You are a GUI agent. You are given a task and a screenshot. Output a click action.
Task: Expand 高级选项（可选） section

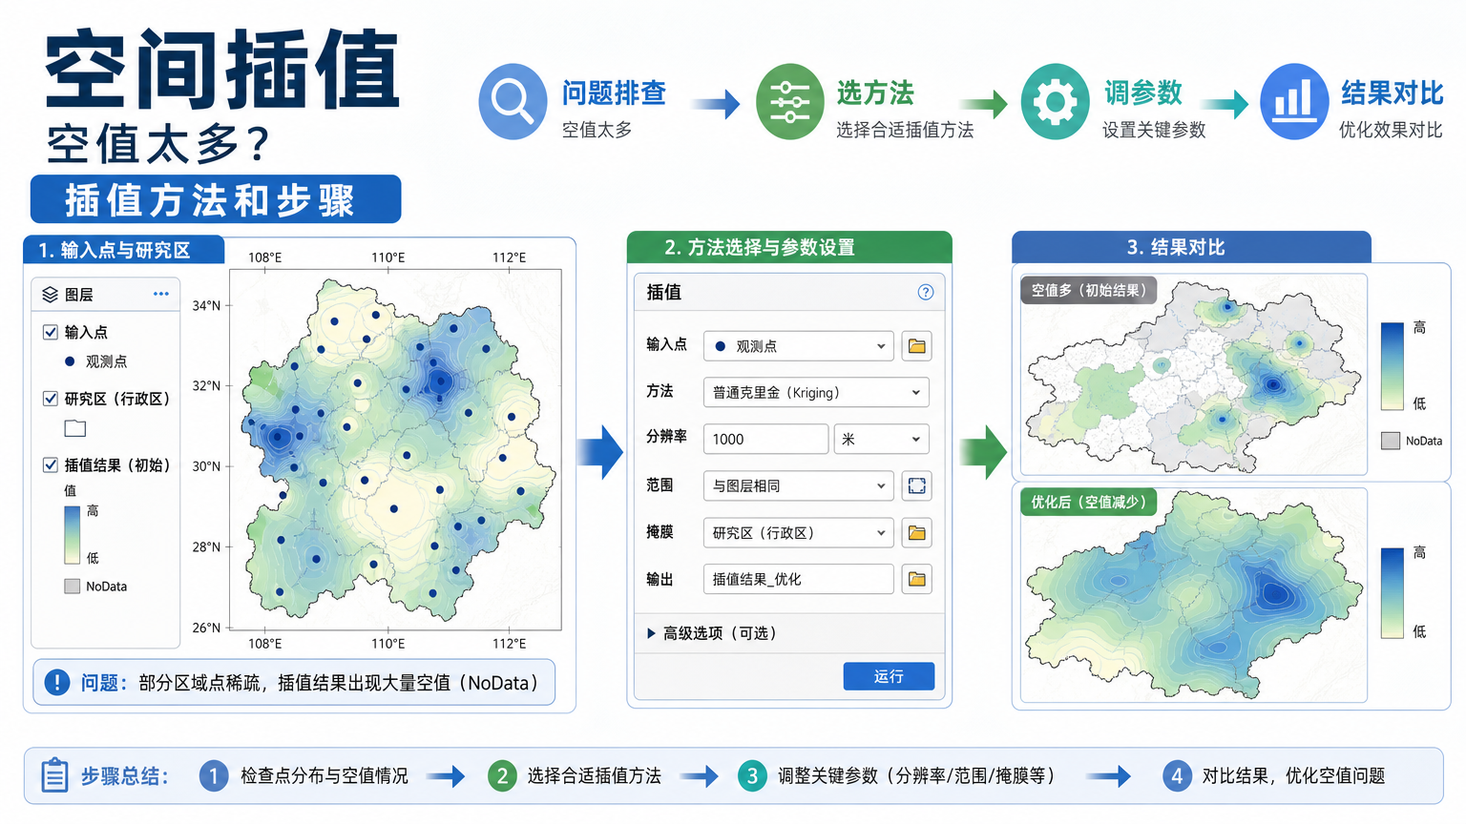(x=712, y=633)
